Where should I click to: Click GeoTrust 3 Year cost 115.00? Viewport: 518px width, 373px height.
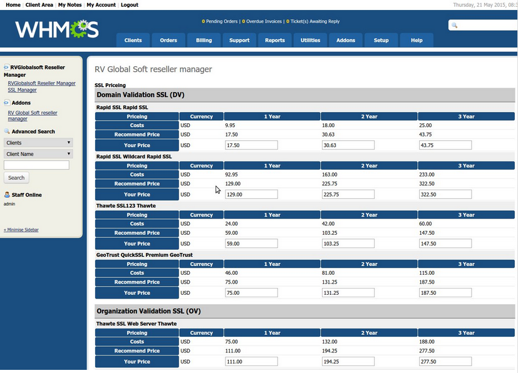427,273
